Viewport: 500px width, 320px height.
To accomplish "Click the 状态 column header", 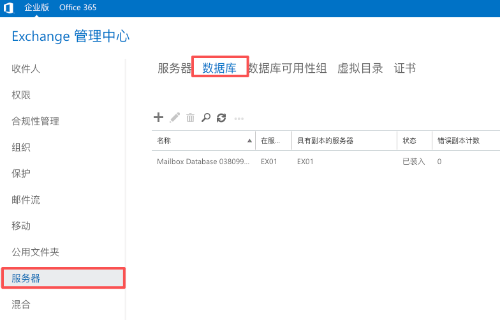I will tap(415, 141).
